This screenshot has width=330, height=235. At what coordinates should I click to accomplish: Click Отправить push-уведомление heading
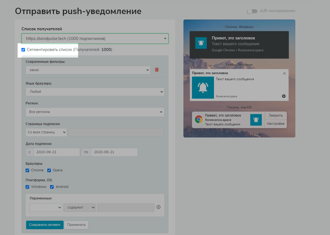(x=78, y=11)
